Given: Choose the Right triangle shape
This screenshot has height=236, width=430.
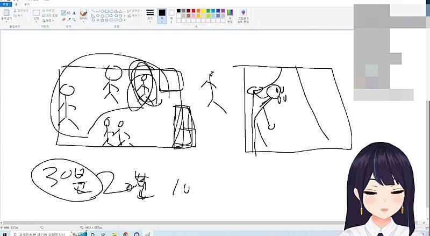Looking at the screenshot, I should (x=93, y=16).
